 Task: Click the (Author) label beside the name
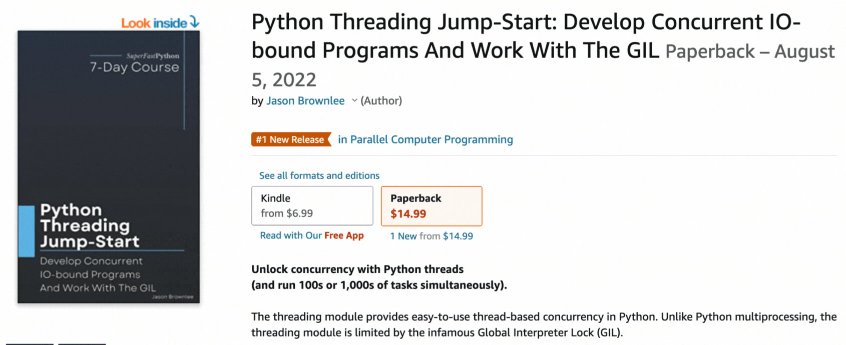pyautogui.click(x=381, y=100)
